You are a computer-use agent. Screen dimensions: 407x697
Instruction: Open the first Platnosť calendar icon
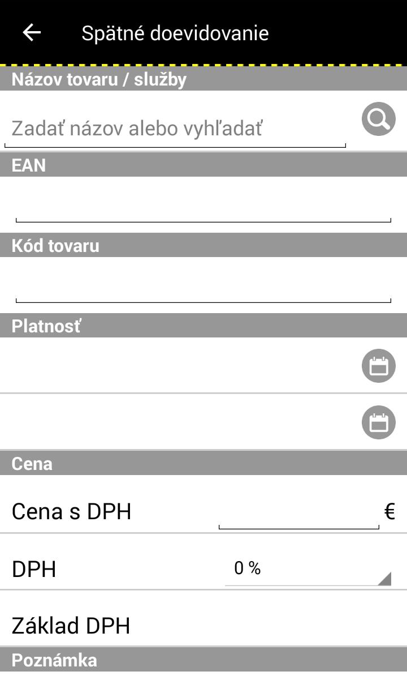coord(378,366)
